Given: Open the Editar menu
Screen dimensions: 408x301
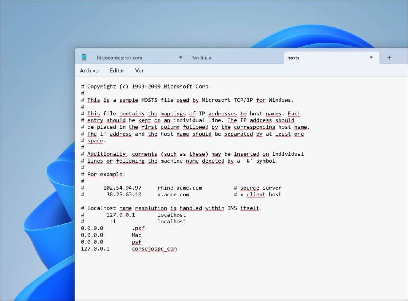Looking at the screenshot, I should [x=117, y=71].
